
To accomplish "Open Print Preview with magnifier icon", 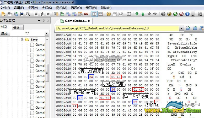I will (28, 14).
